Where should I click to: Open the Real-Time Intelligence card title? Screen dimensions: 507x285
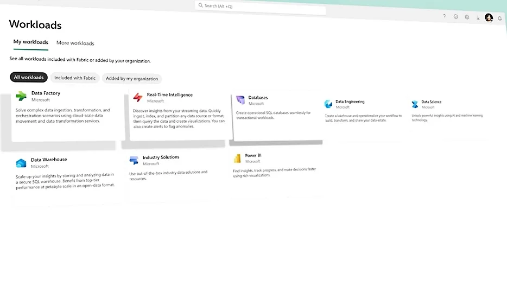[x=170, y=95]
